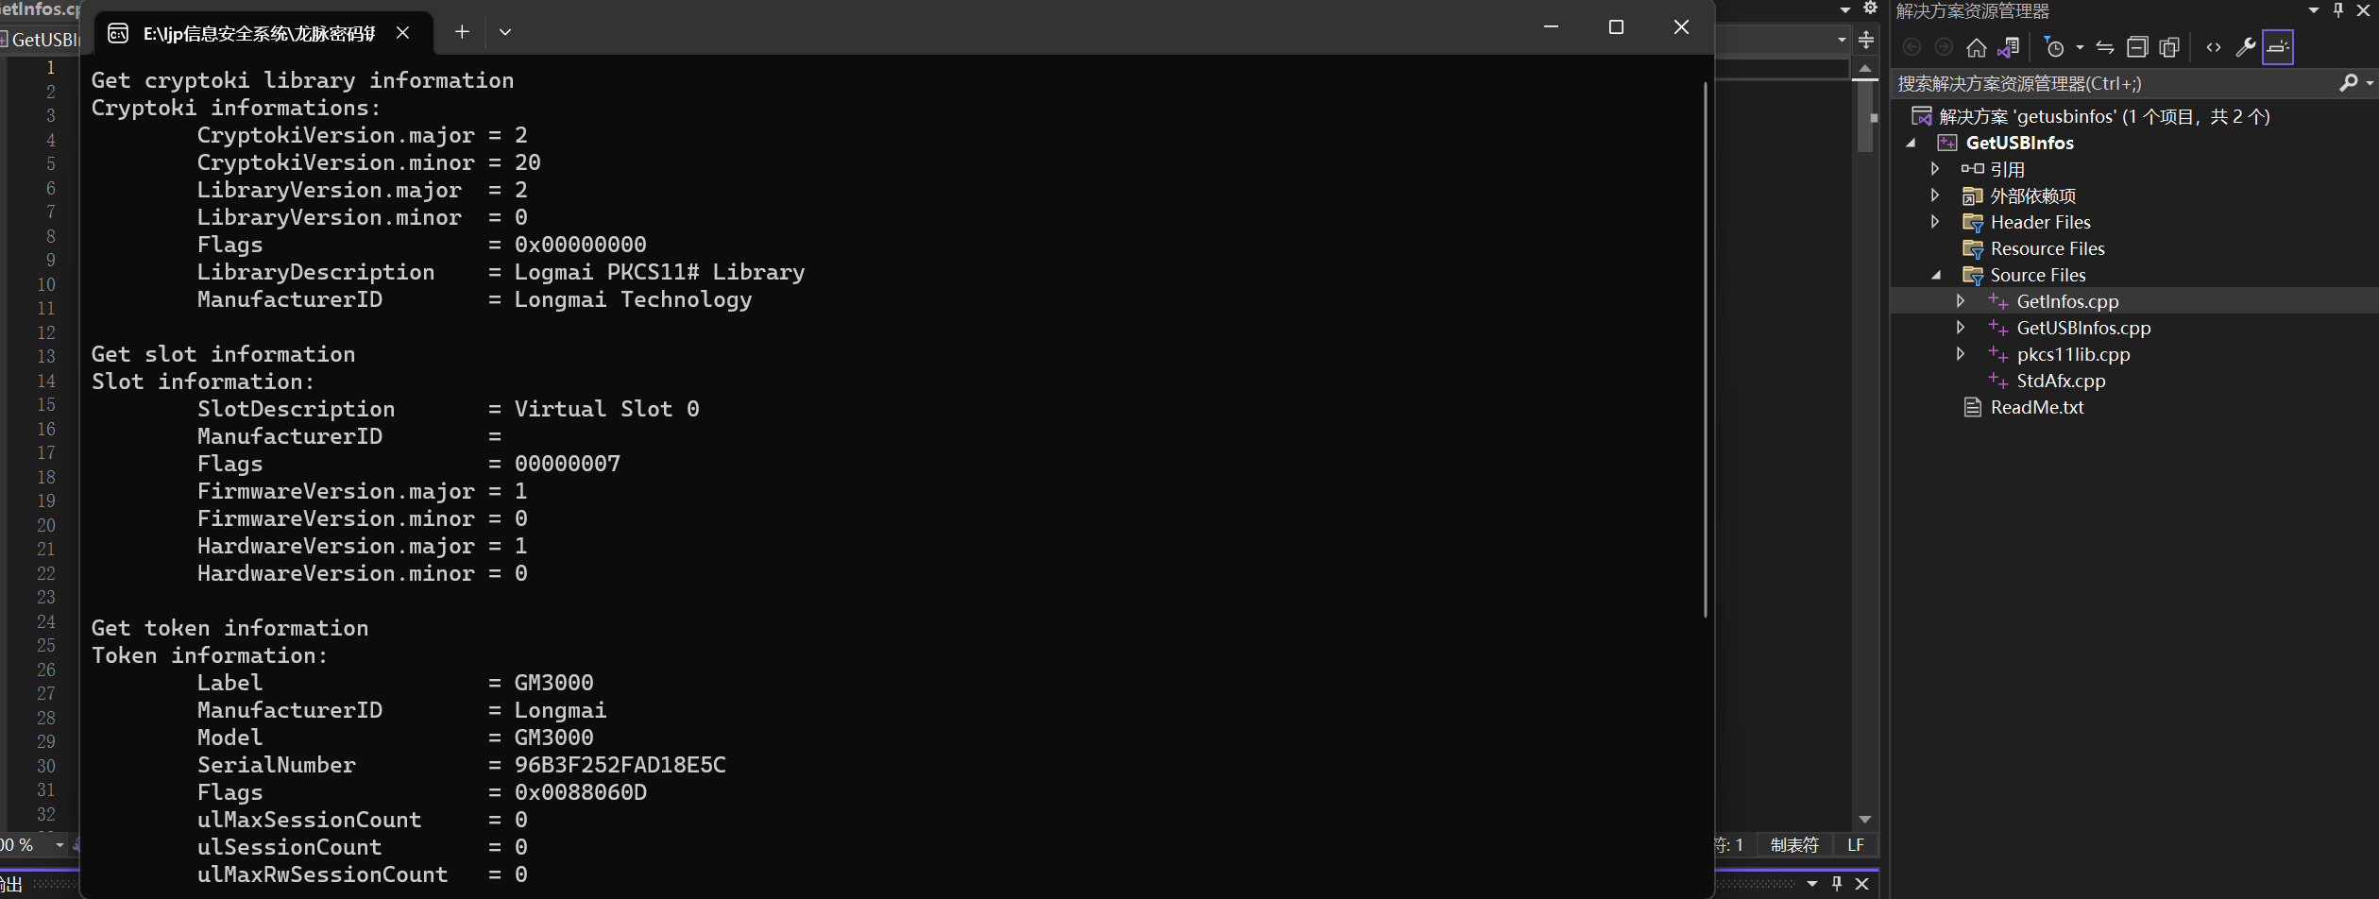
Task: Open the editor tab list dropdown arrow
Action: (x=1845, y=9)
